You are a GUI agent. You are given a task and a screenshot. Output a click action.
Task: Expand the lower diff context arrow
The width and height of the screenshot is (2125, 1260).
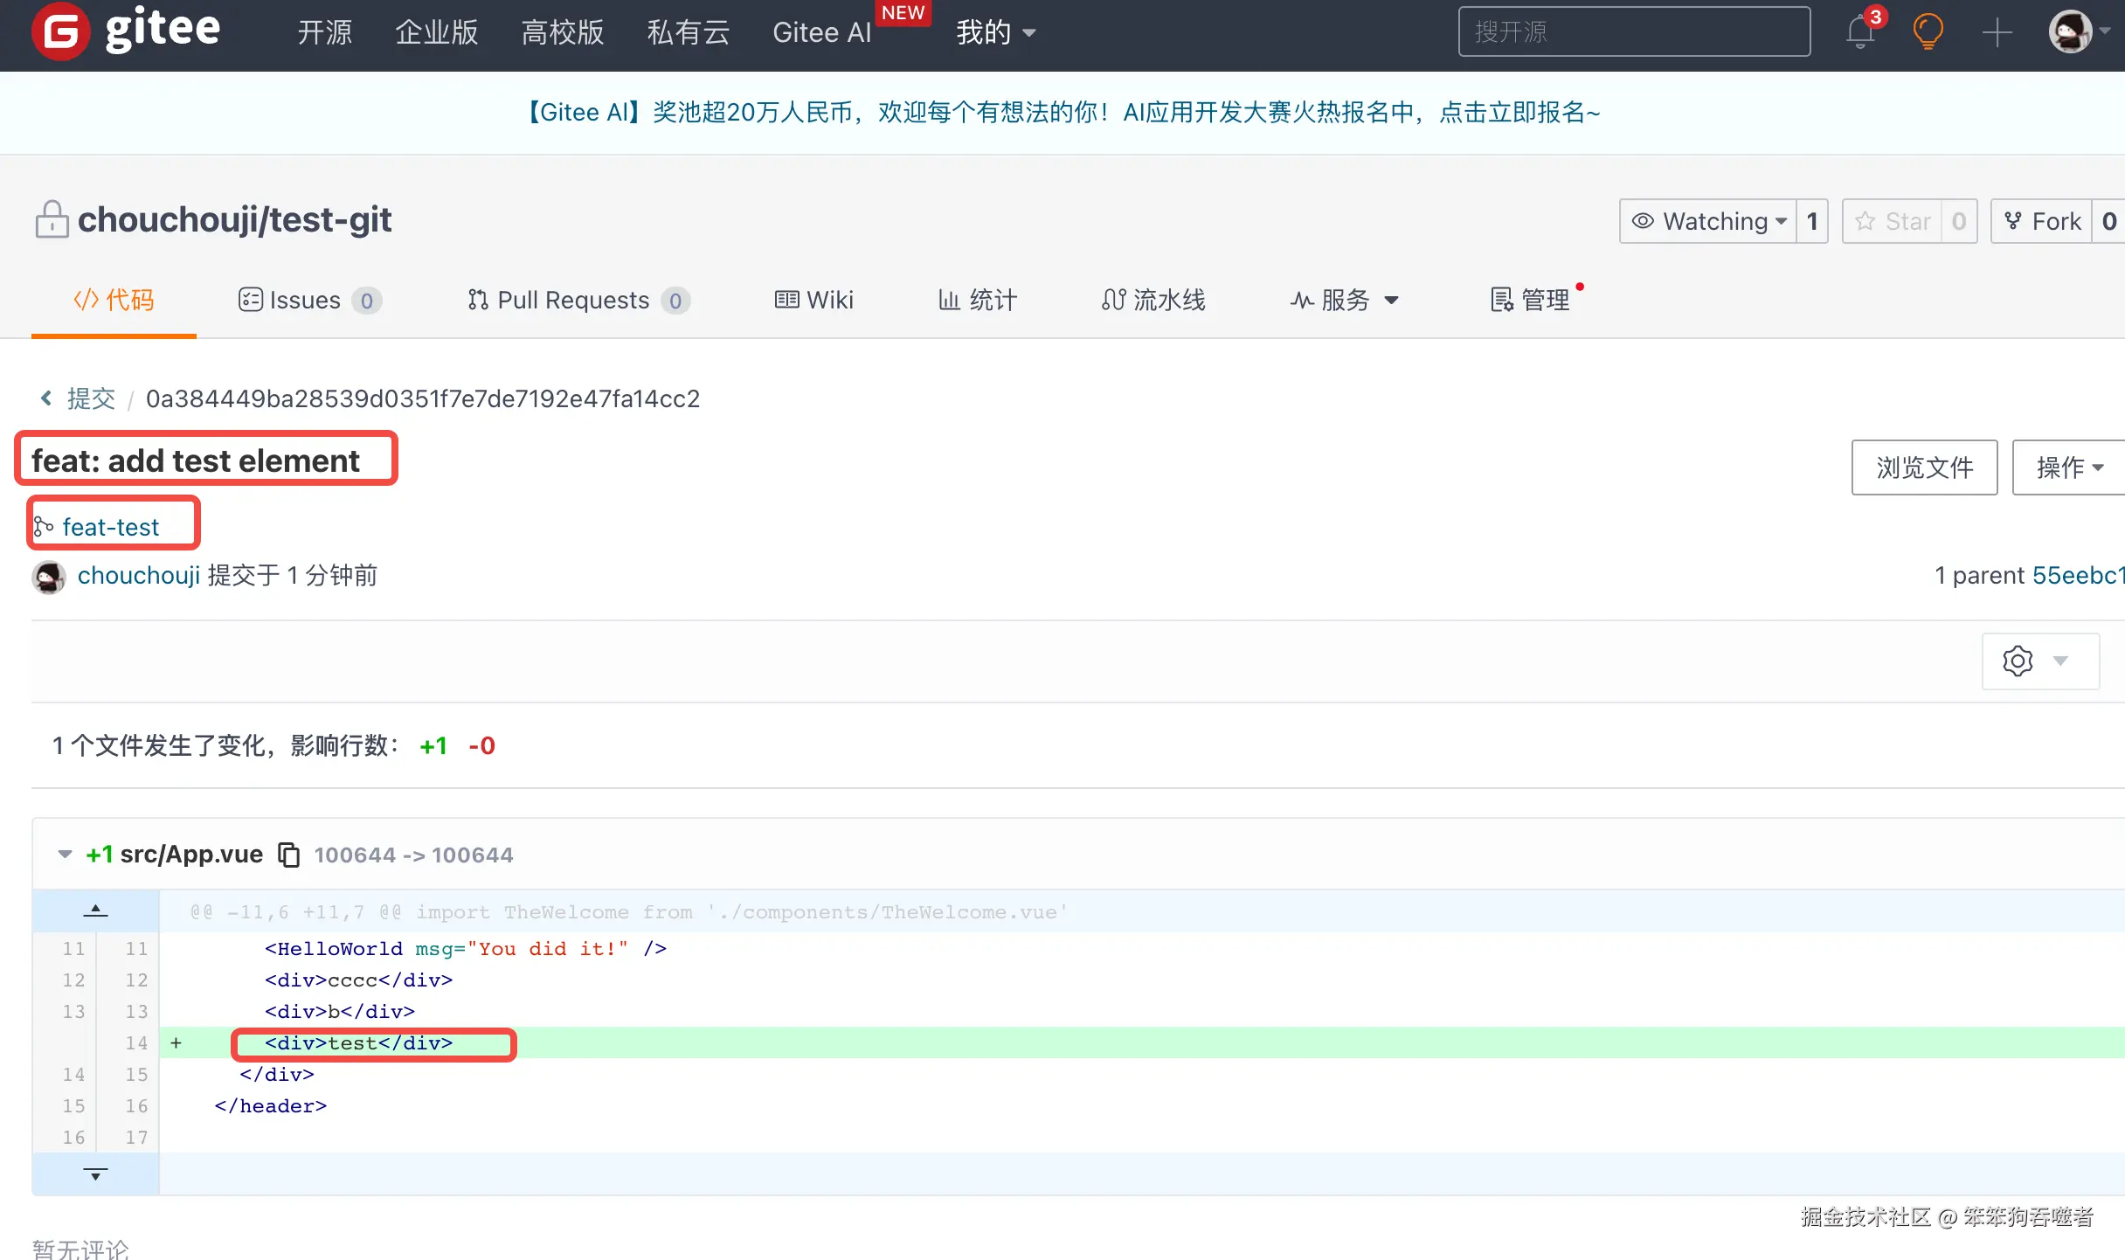pos(95,1173)
